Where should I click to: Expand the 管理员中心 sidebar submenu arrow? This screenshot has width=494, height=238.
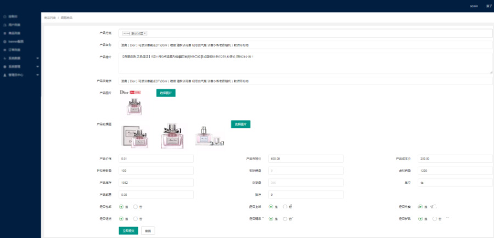point(37,74)
